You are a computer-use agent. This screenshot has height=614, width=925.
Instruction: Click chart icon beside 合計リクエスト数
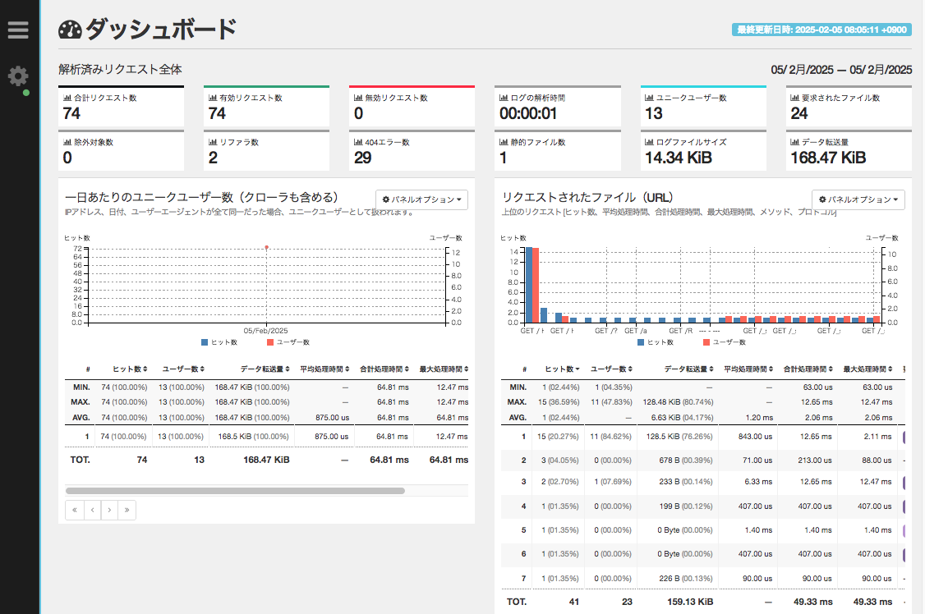(x=67, y=98)
